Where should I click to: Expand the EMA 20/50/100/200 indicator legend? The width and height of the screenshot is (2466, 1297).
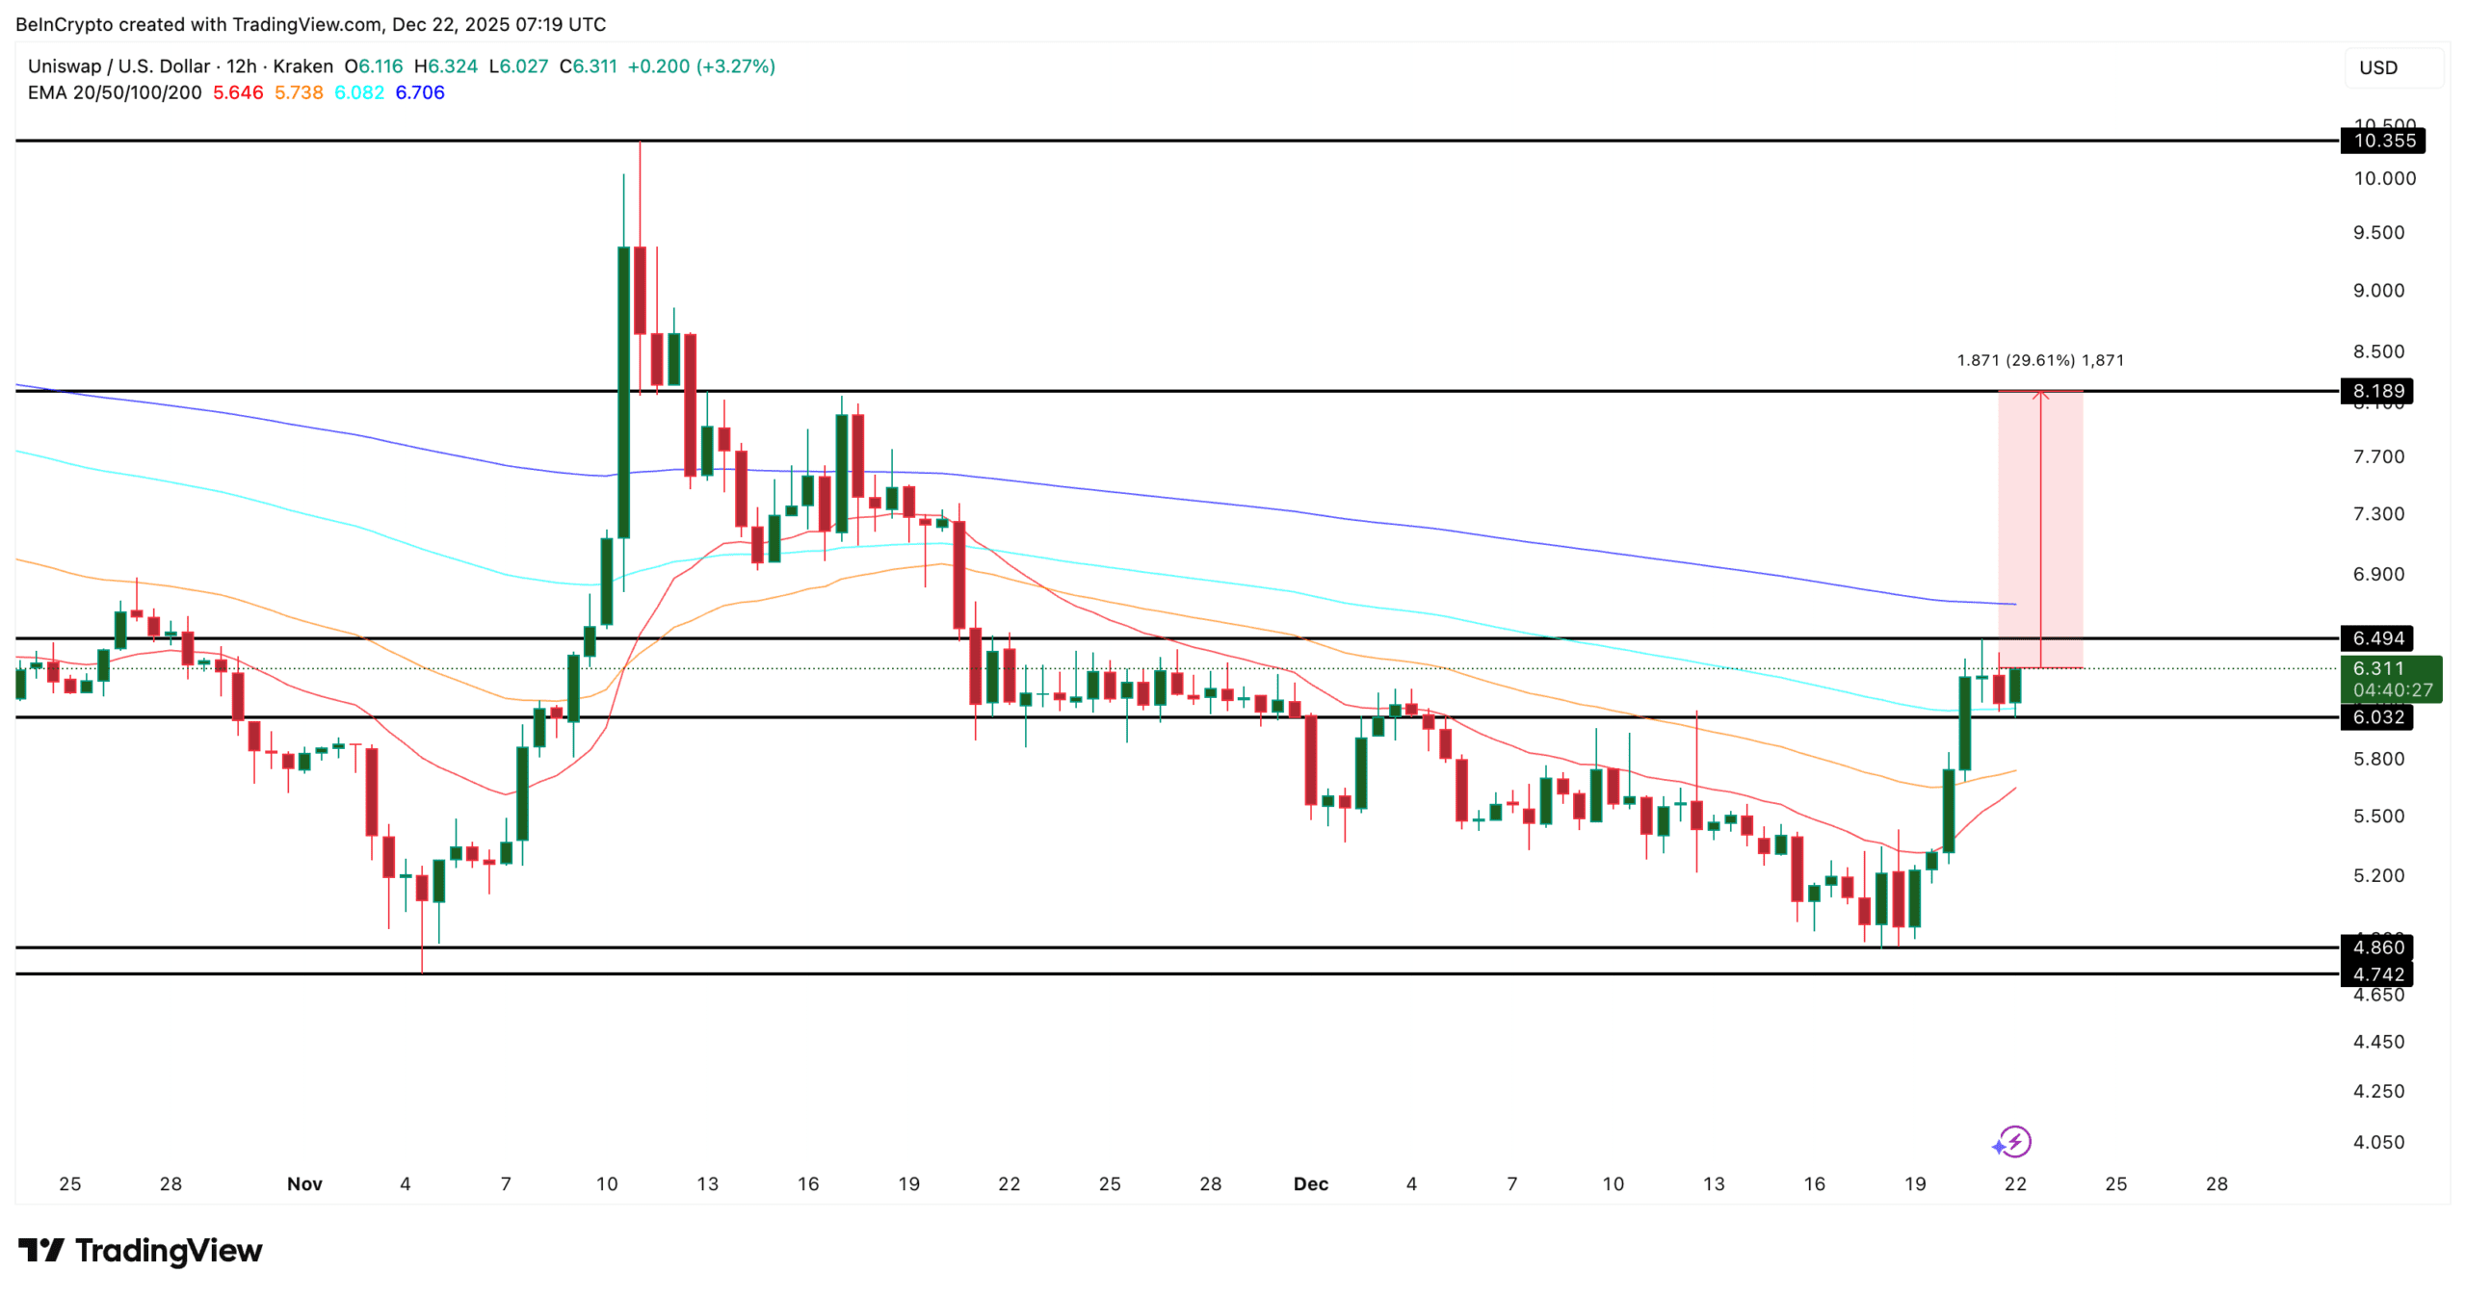(x=115, y=93)
